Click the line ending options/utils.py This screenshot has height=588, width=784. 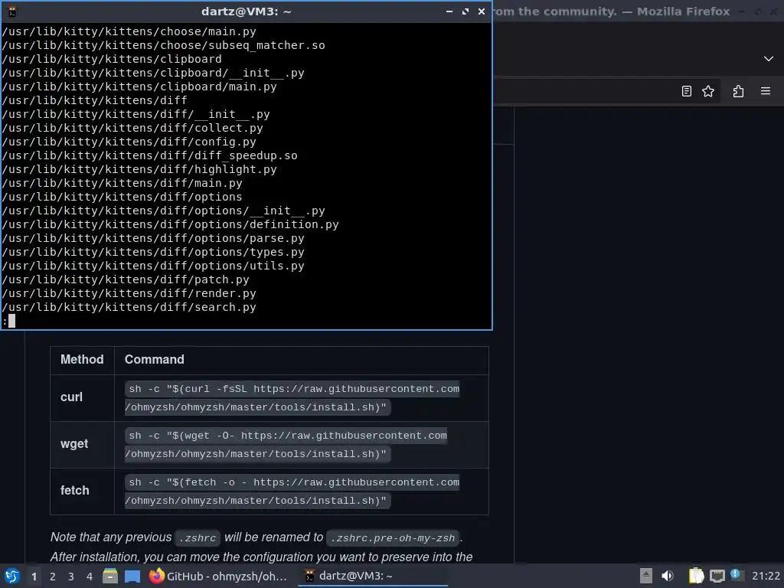pos(153,266)
